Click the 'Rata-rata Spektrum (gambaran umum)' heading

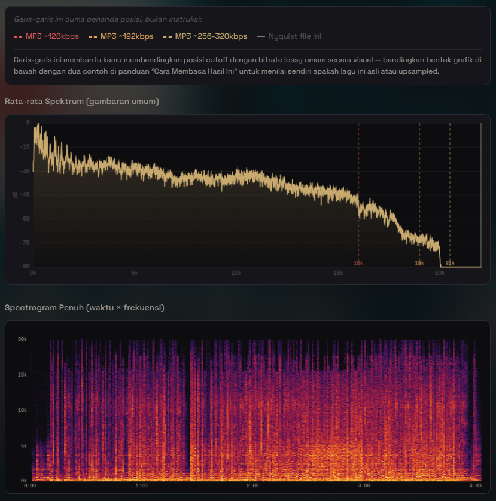[82, 101]
